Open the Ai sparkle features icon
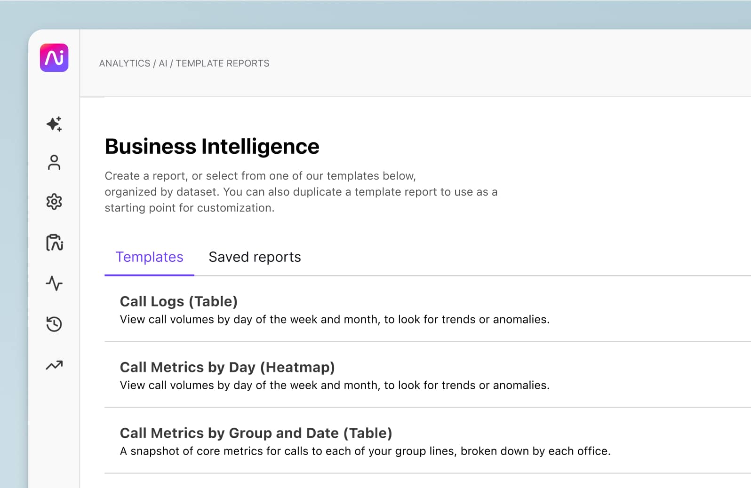The image size is (751, 488). click(54, 124)
